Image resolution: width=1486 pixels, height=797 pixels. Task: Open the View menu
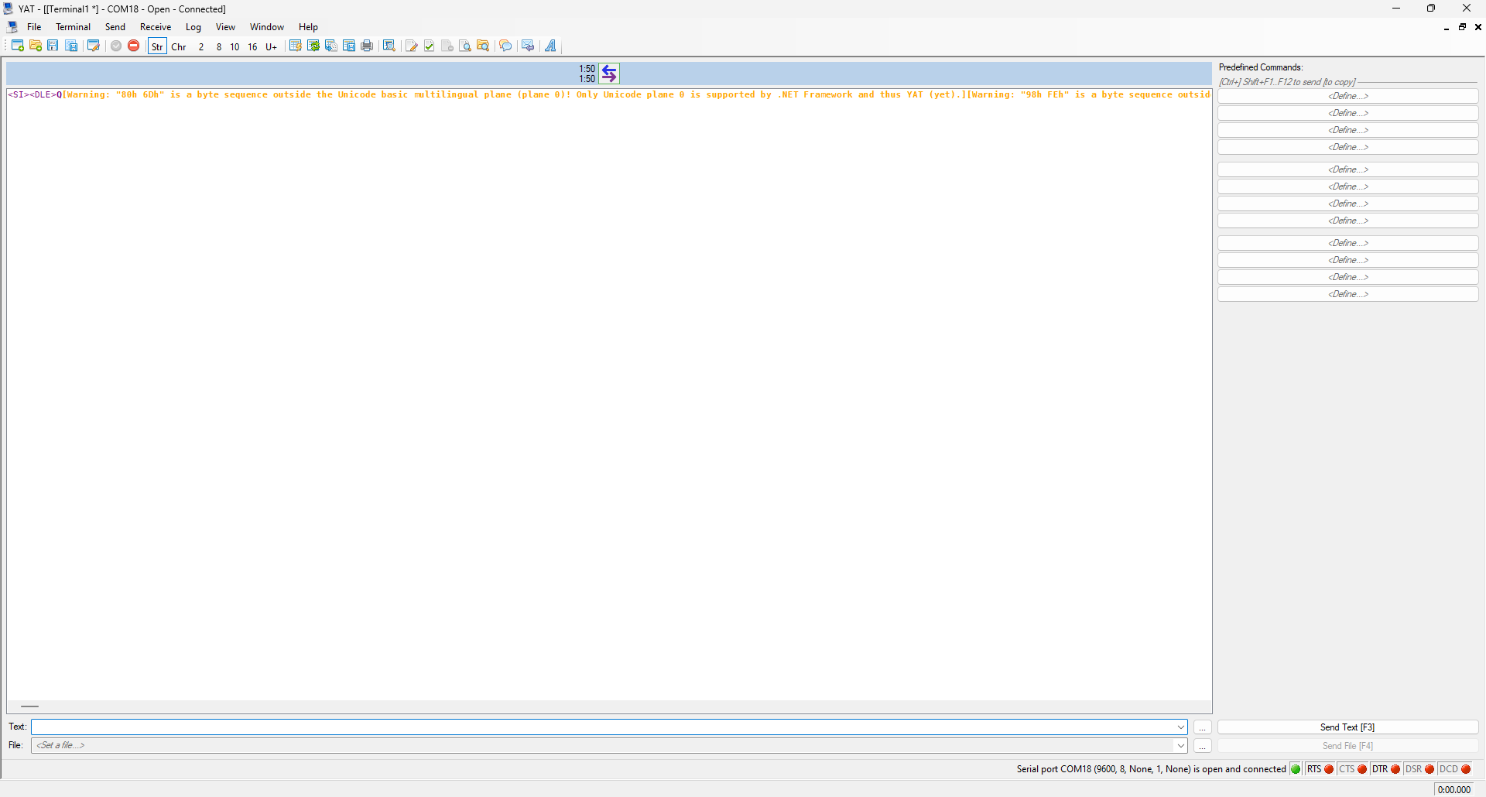tap(225, 27)
